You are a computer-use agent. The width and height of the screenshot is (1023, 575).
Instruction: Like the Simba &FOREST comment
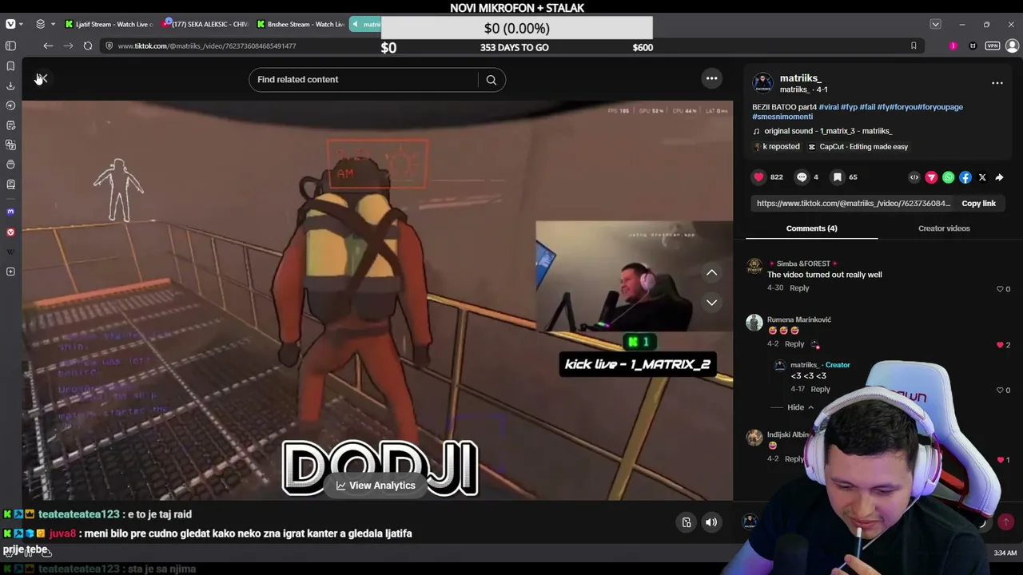pos(1000,289)
